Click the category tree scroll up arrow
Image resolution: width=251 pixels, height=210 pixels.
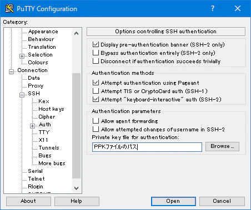pos(76,33)
